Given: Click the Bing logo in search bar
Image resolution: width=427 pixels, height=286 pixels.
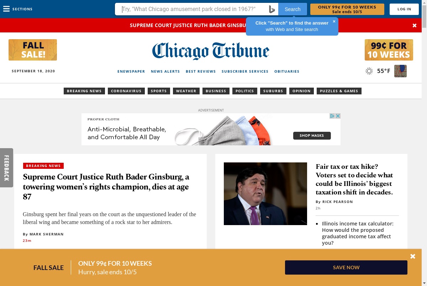Looking at the screenshot, I should (x=272, y=9).
